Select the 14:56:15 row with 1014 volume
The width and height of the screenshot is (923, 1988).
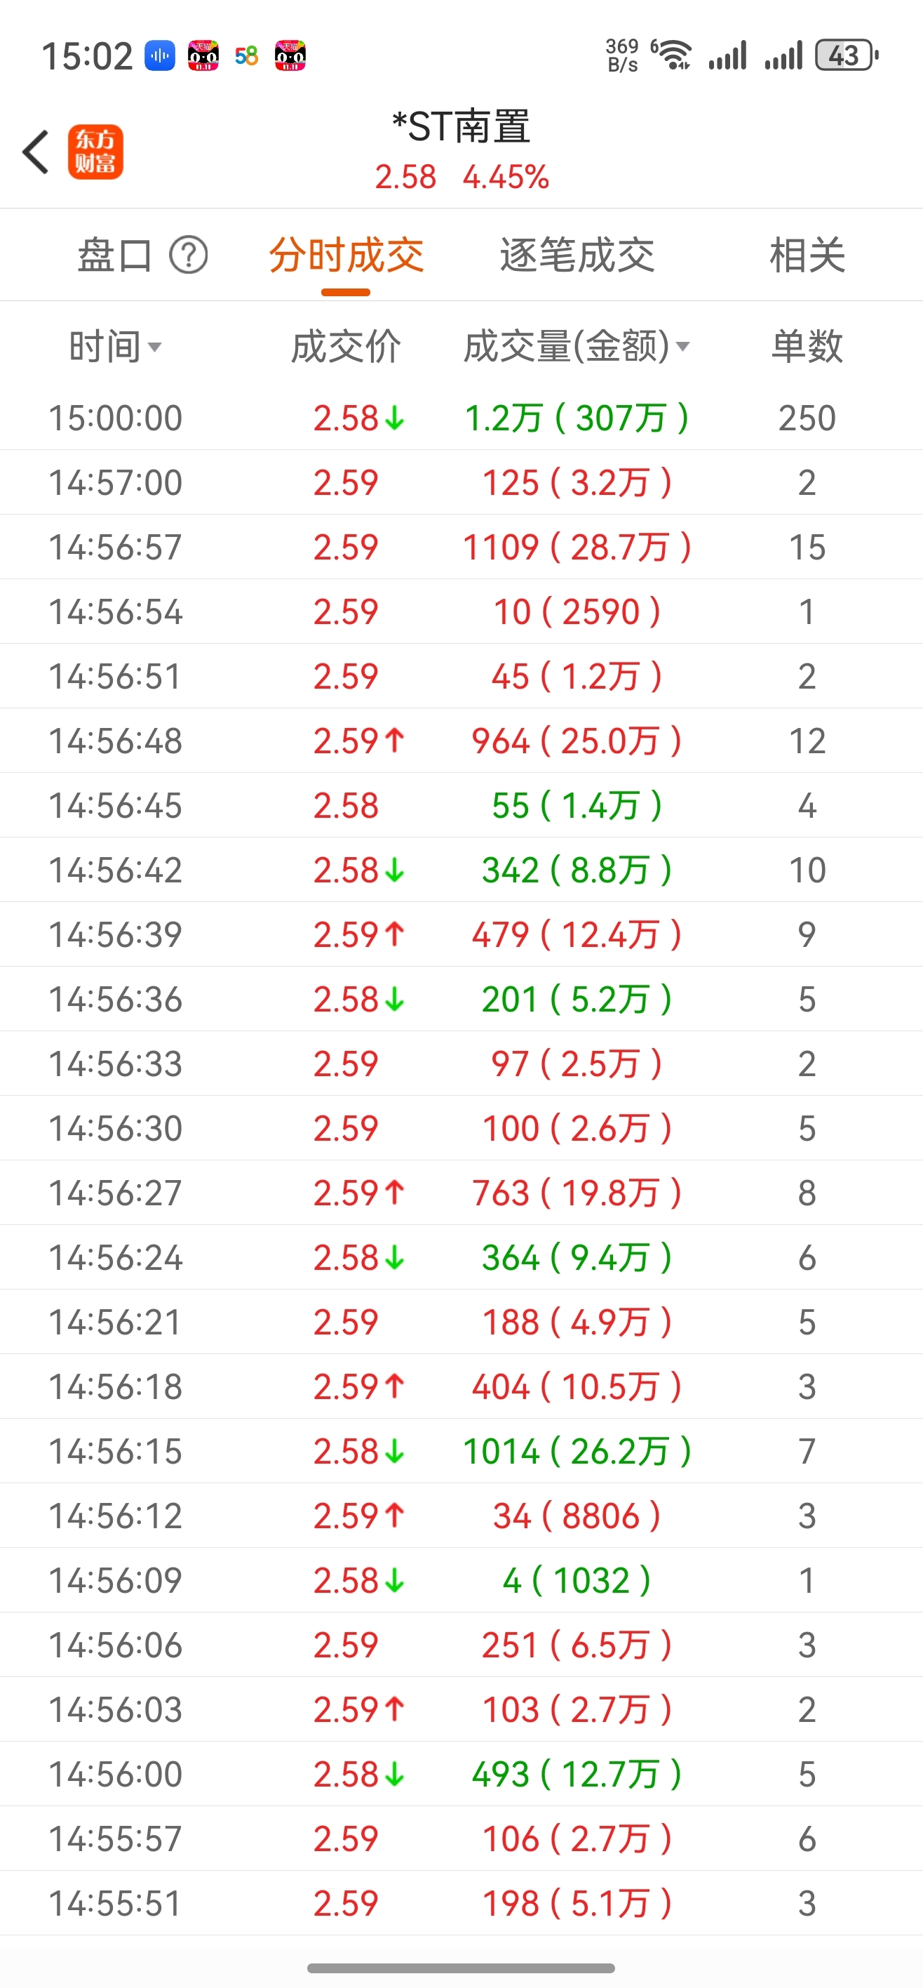[461, 1451]
